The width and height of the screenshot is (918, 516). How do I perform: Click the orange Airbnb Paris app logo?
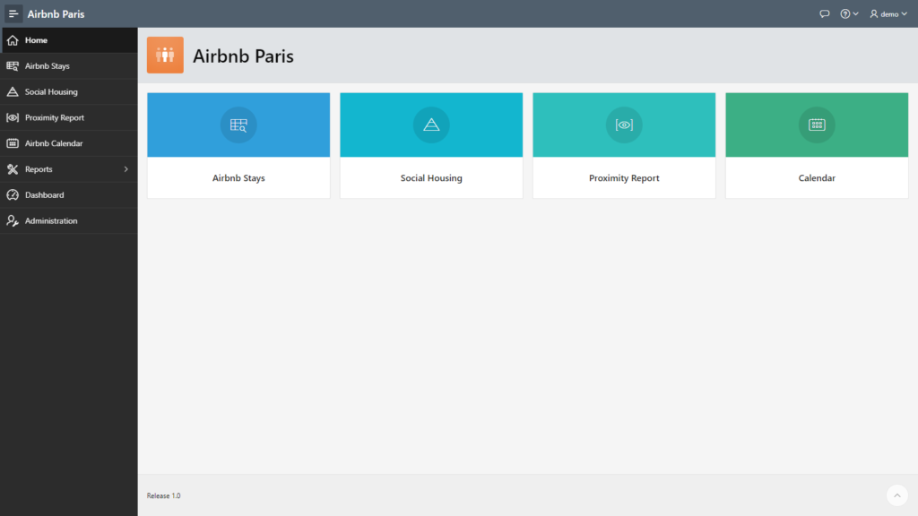coord(165,55)
